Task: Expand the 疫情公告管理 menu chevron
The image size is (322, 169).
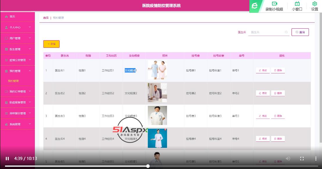Action: 30,60
